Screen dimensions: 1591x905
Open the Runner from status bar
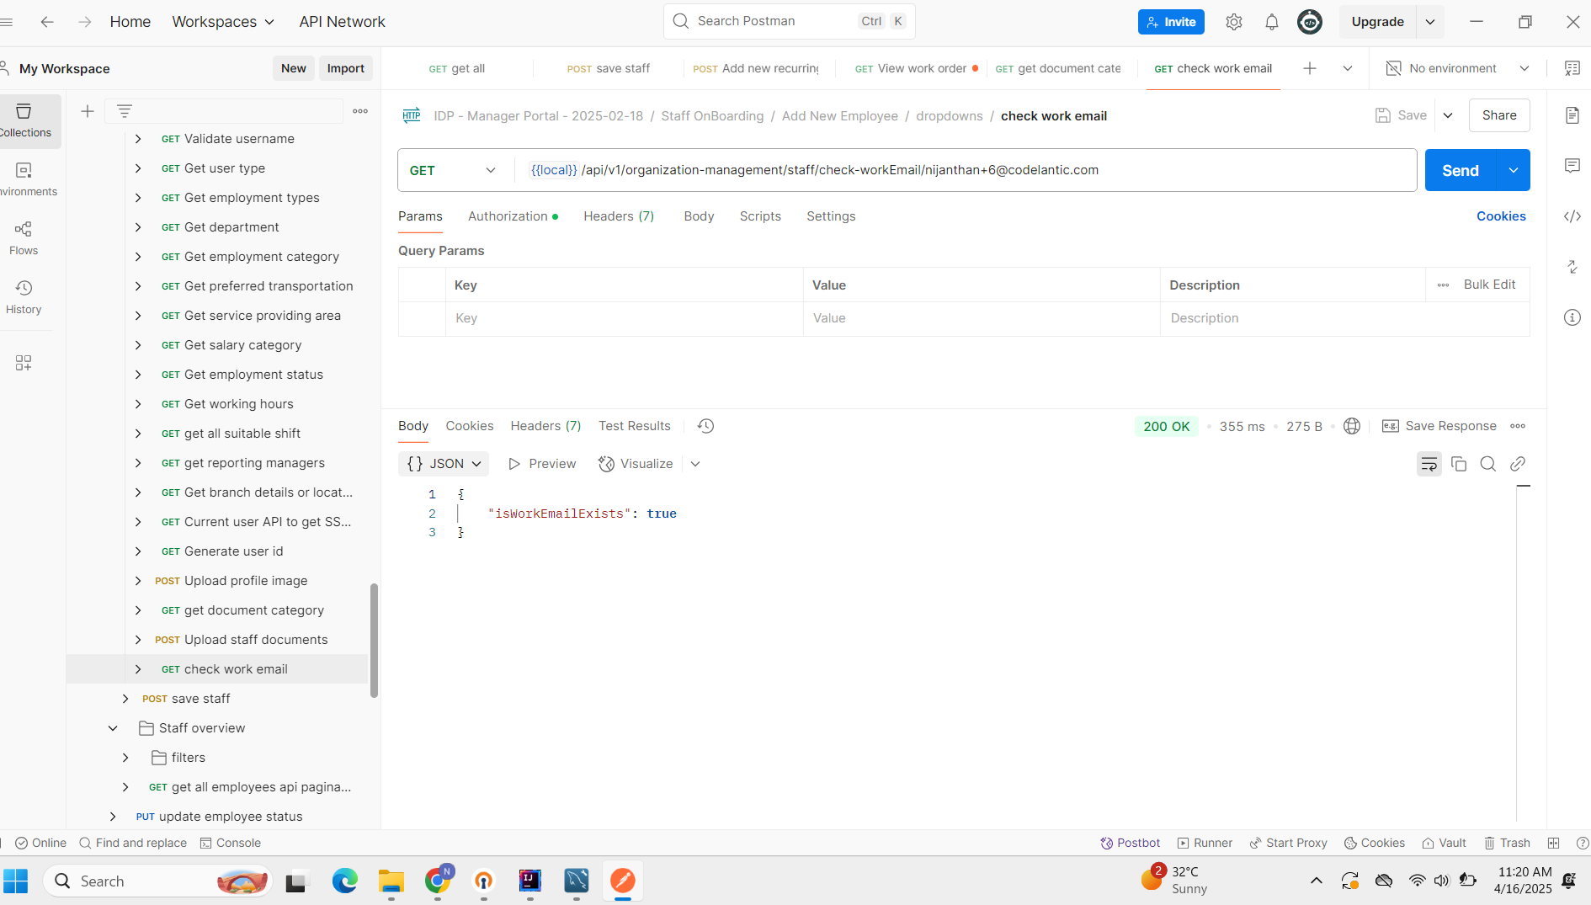[1205, 843]
